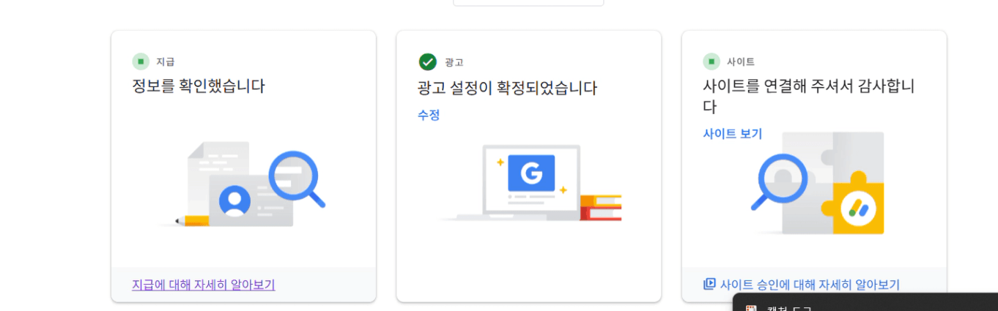Click the stacked books illustration in 광고 card

click(x=601, y=208)
